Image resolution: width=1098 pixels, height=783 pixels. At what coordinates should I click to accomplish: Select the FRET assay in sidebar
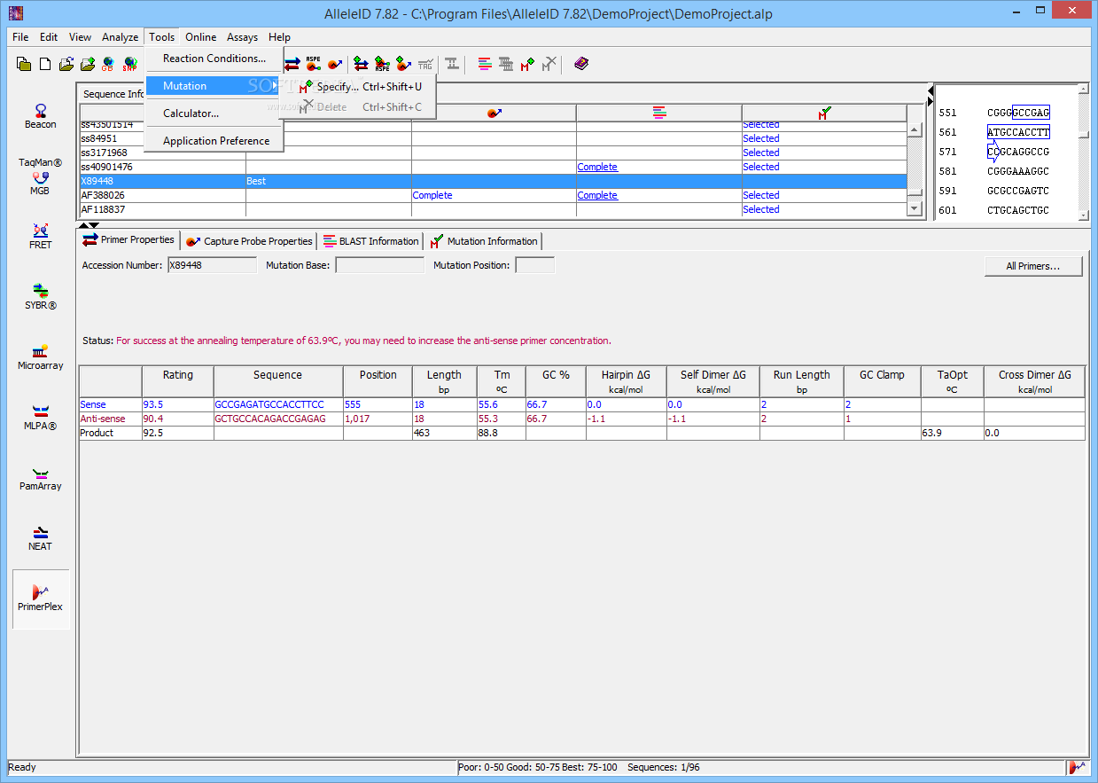pyautogui.click(x=41, y=237)
